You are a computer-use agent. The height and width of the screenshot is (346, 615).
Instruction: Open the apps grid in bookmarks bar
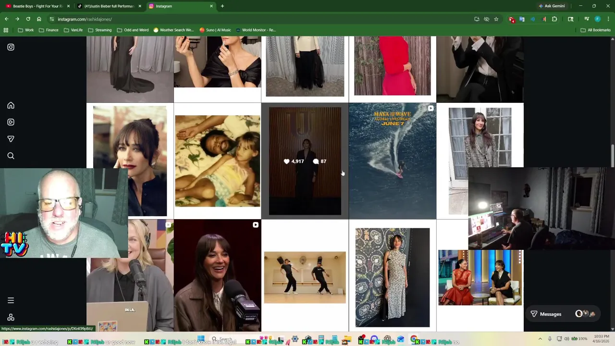pyautogui.click(x=6, y=30)
